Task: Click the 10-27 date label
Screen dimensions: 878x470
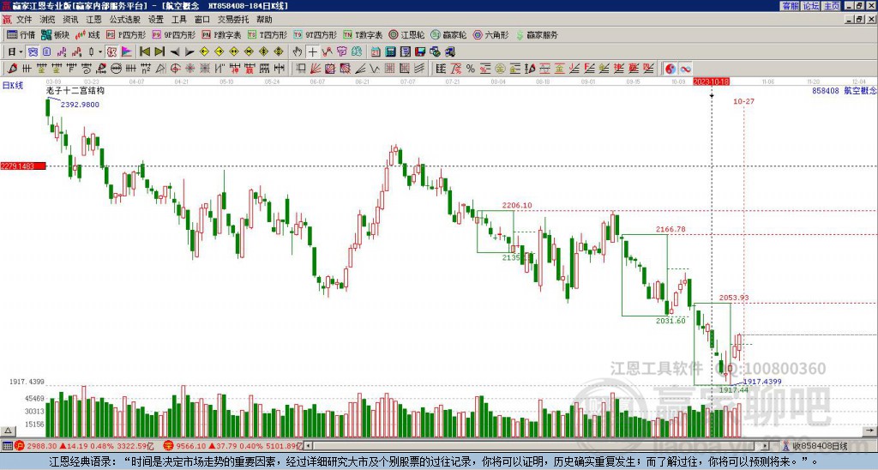Action: click(x=743, y=101)
